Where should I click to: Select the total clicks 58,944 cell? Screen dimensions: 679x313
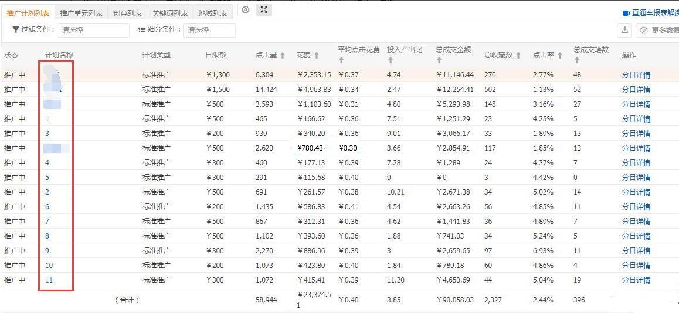tap(266, 300)
